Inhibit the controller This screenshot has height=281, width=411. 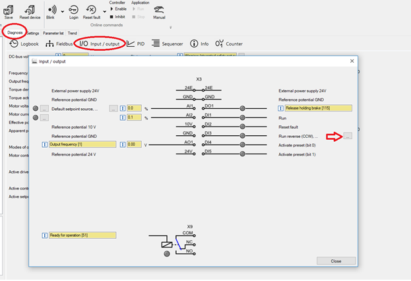[x=119, y=15]
